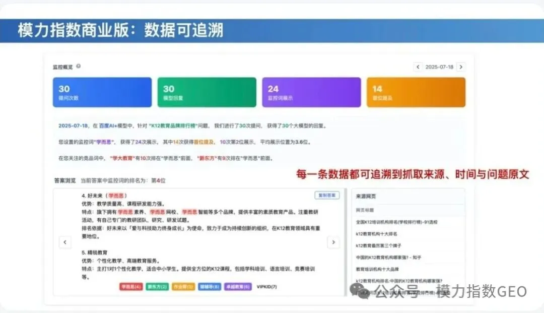This screenshot has width=544, height=313.
Task: Select the orange 作业帮 tag
Action: click(183, 287)
